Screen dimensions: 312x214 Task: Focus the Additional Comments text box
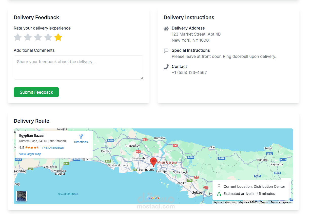coord(79,67)
